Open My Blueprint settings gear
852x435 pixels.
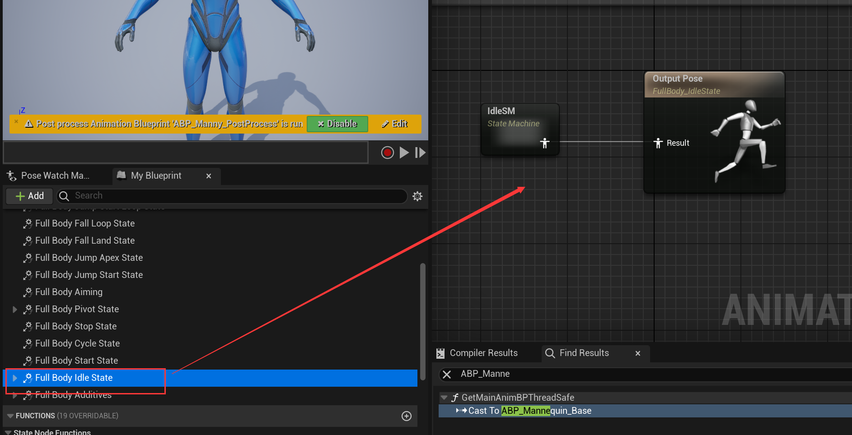coord(417,196)
